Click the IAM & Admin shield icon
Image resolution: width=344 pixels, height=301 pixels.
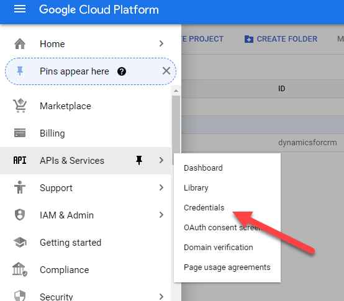coord(20,215)
